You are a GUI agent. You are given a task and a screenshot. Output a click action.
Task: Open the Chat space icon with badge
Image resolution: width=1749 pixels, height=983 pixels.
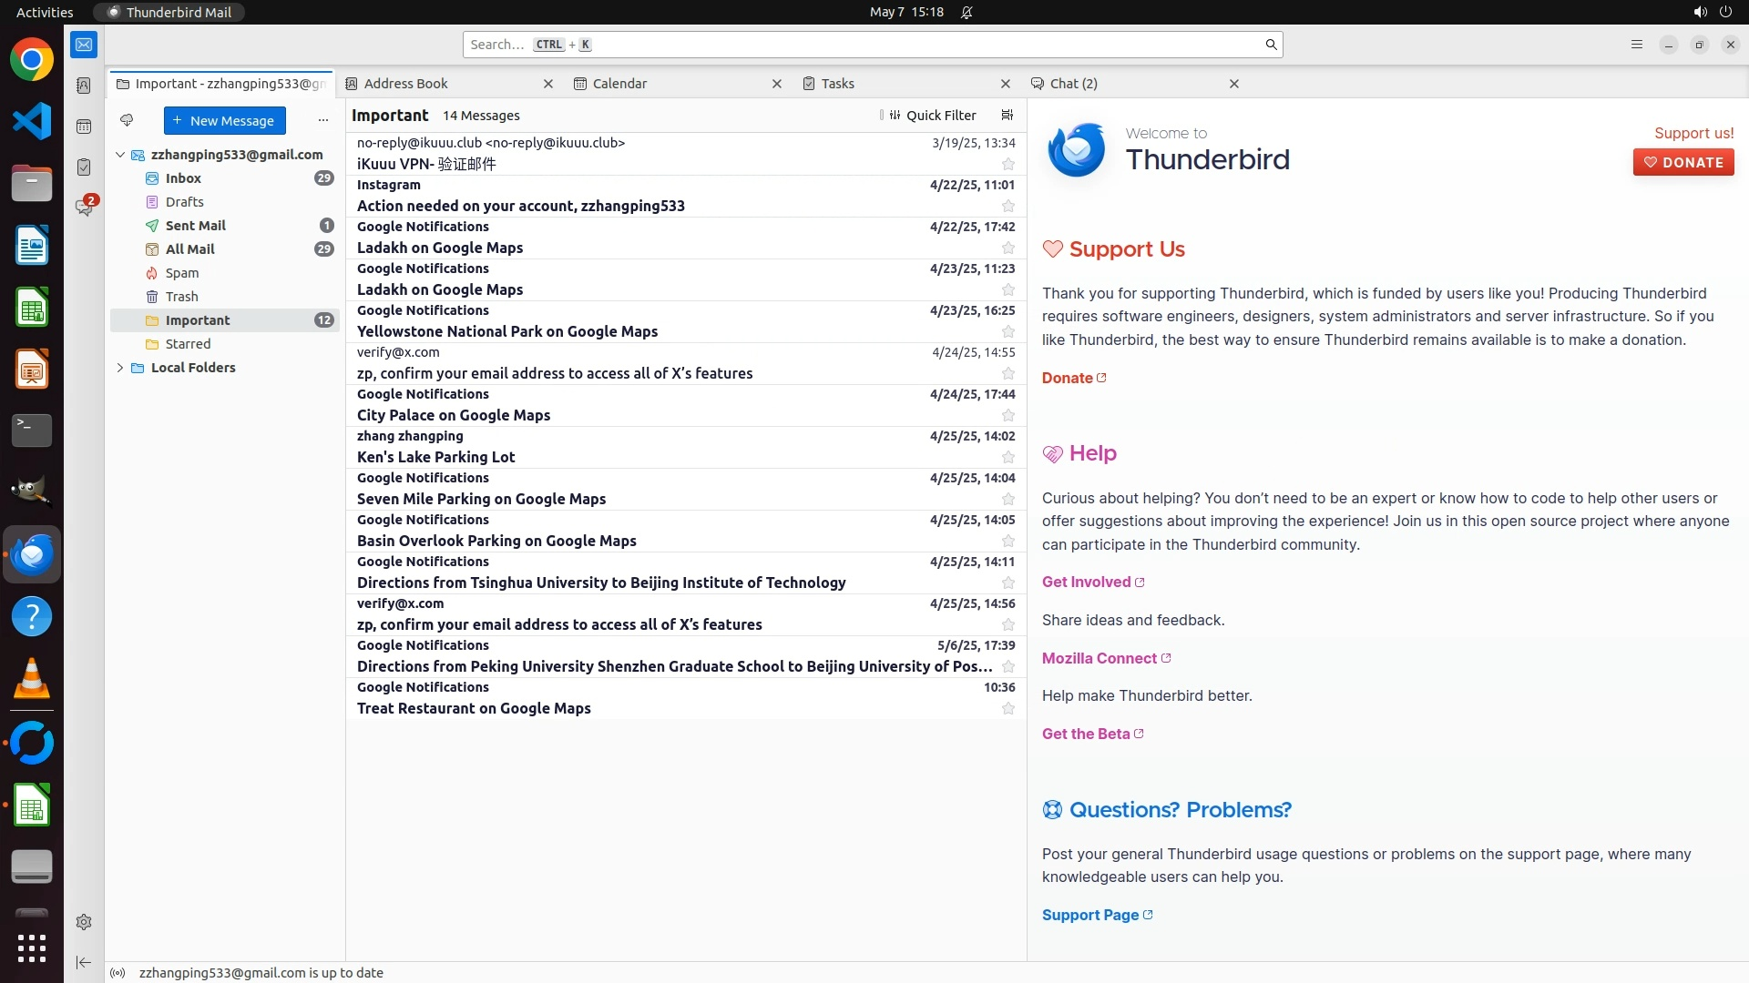click(x=84, y=208)
